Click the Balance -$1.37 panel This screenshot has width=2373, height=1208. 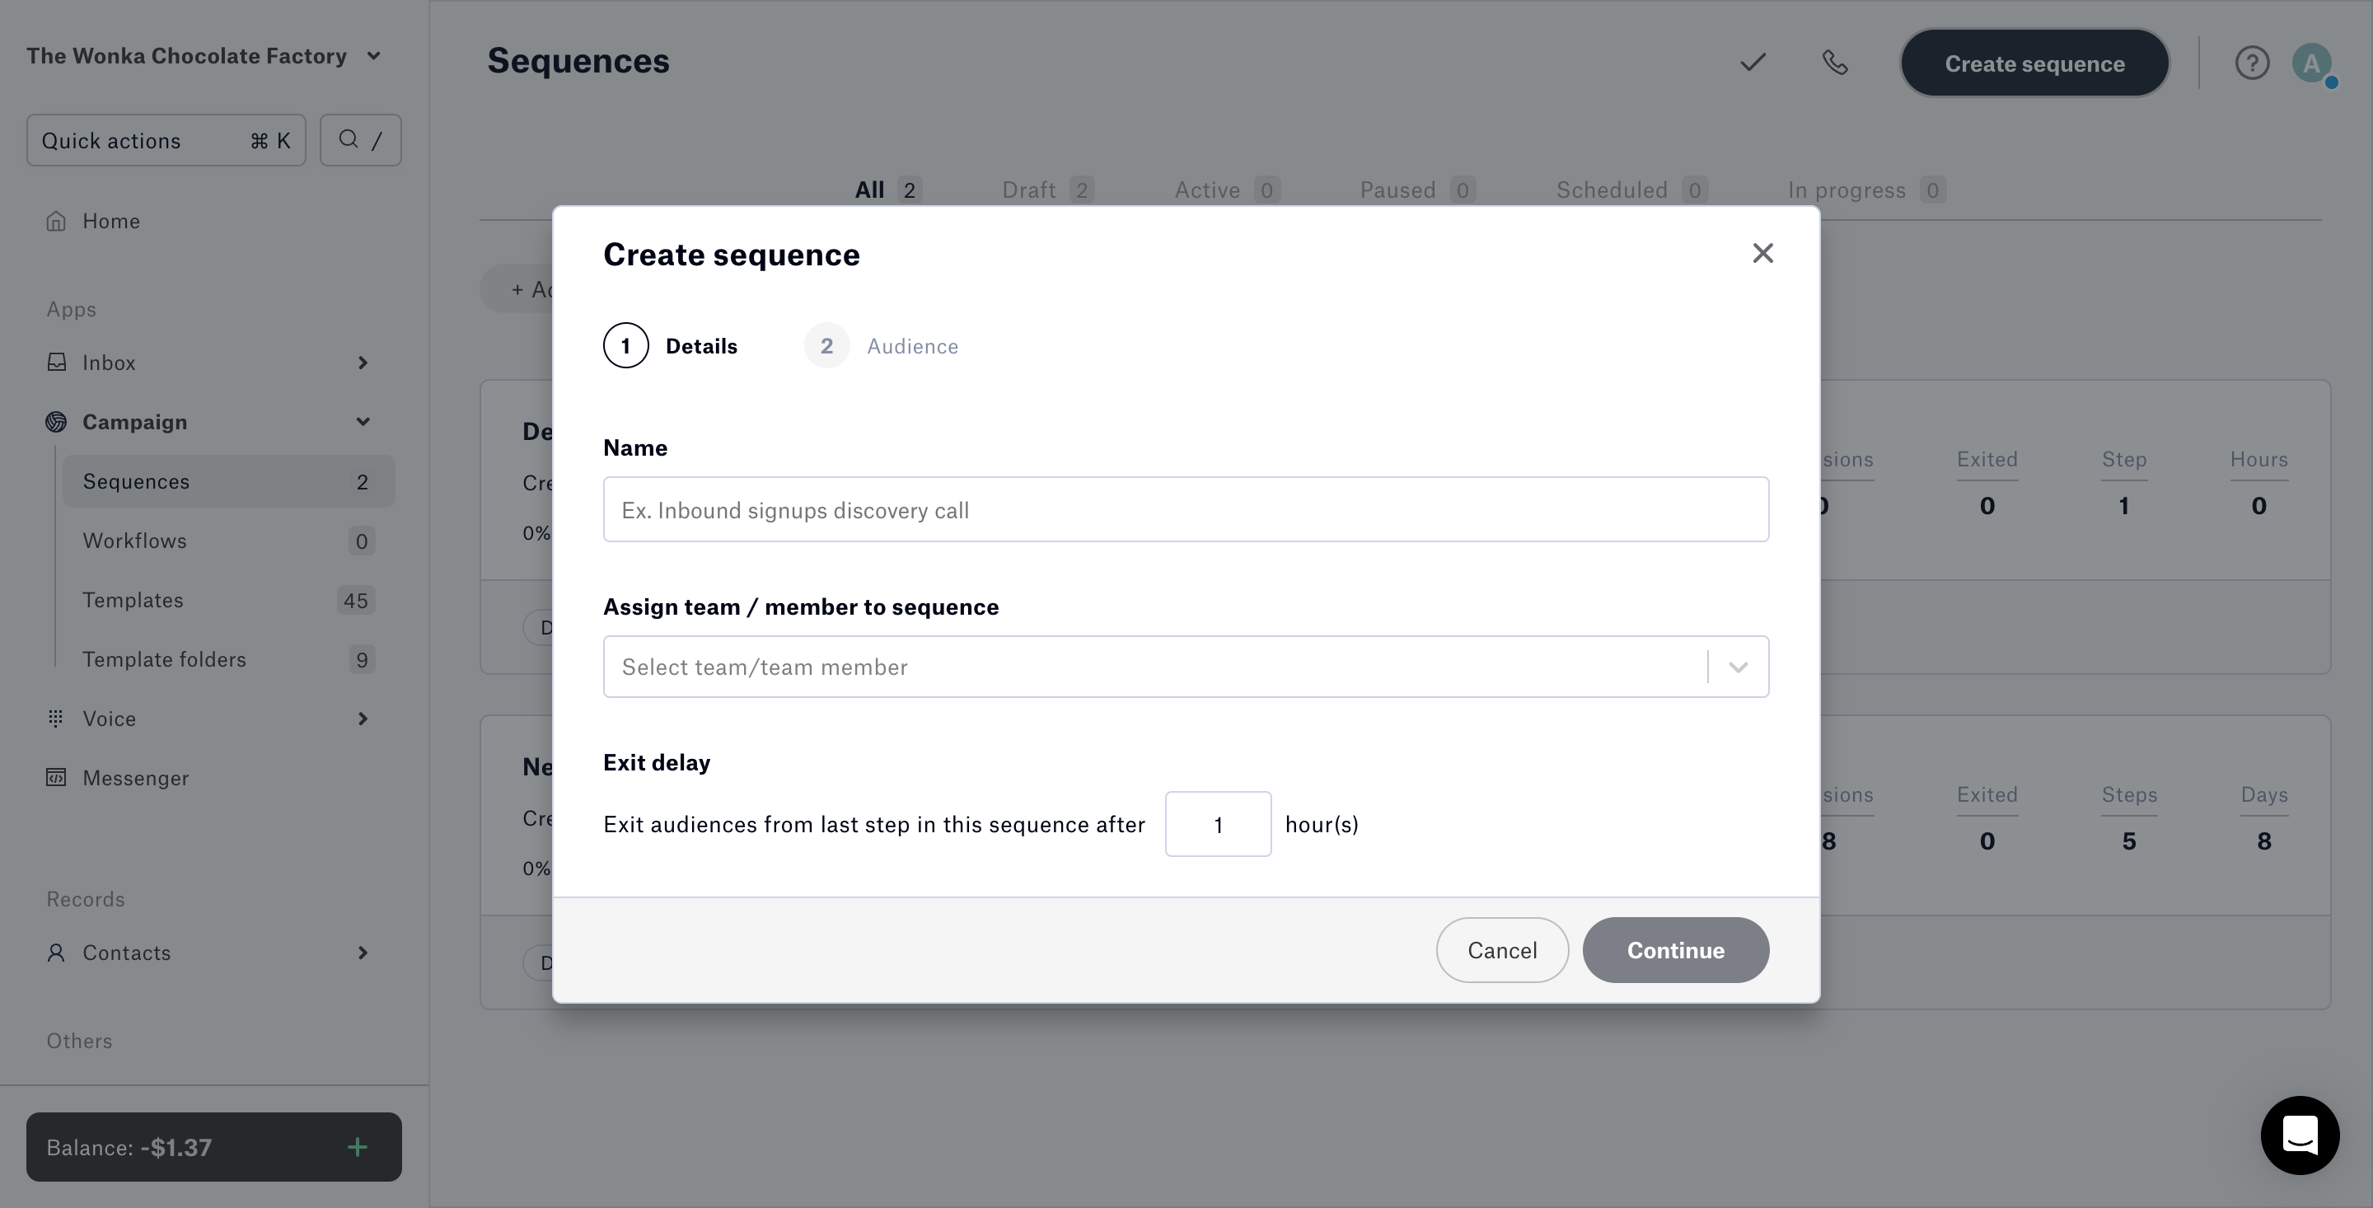[x=213, y=1146]
